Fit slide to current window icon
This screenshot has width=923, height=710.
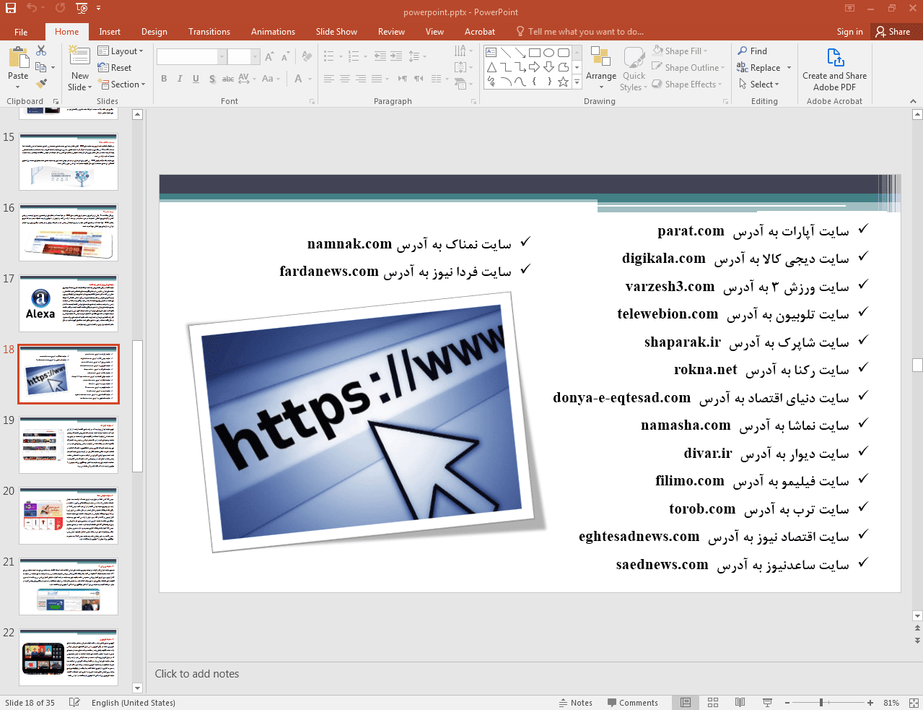point(914,703)
